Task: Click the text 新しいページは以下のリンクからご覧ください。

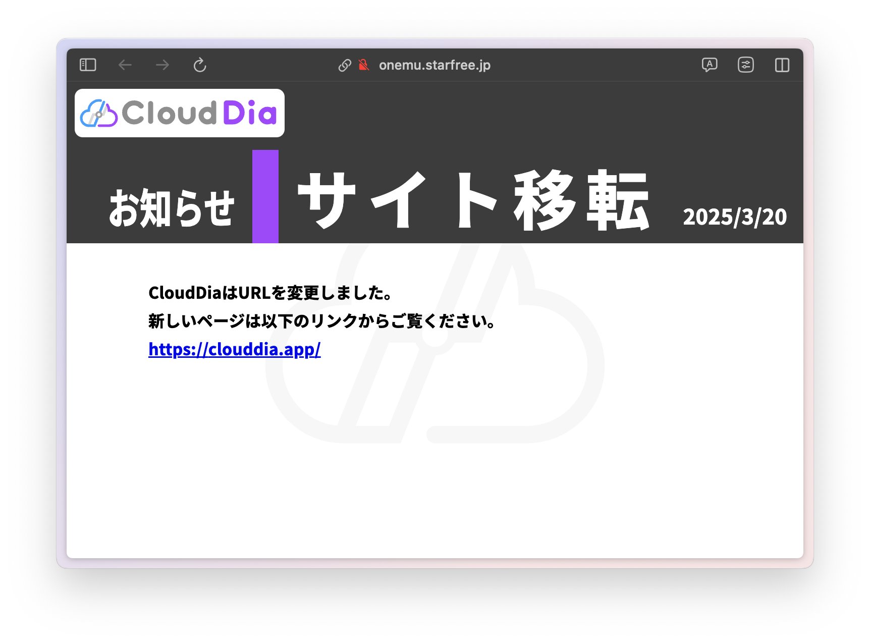Action: click(x=322, y=321)
